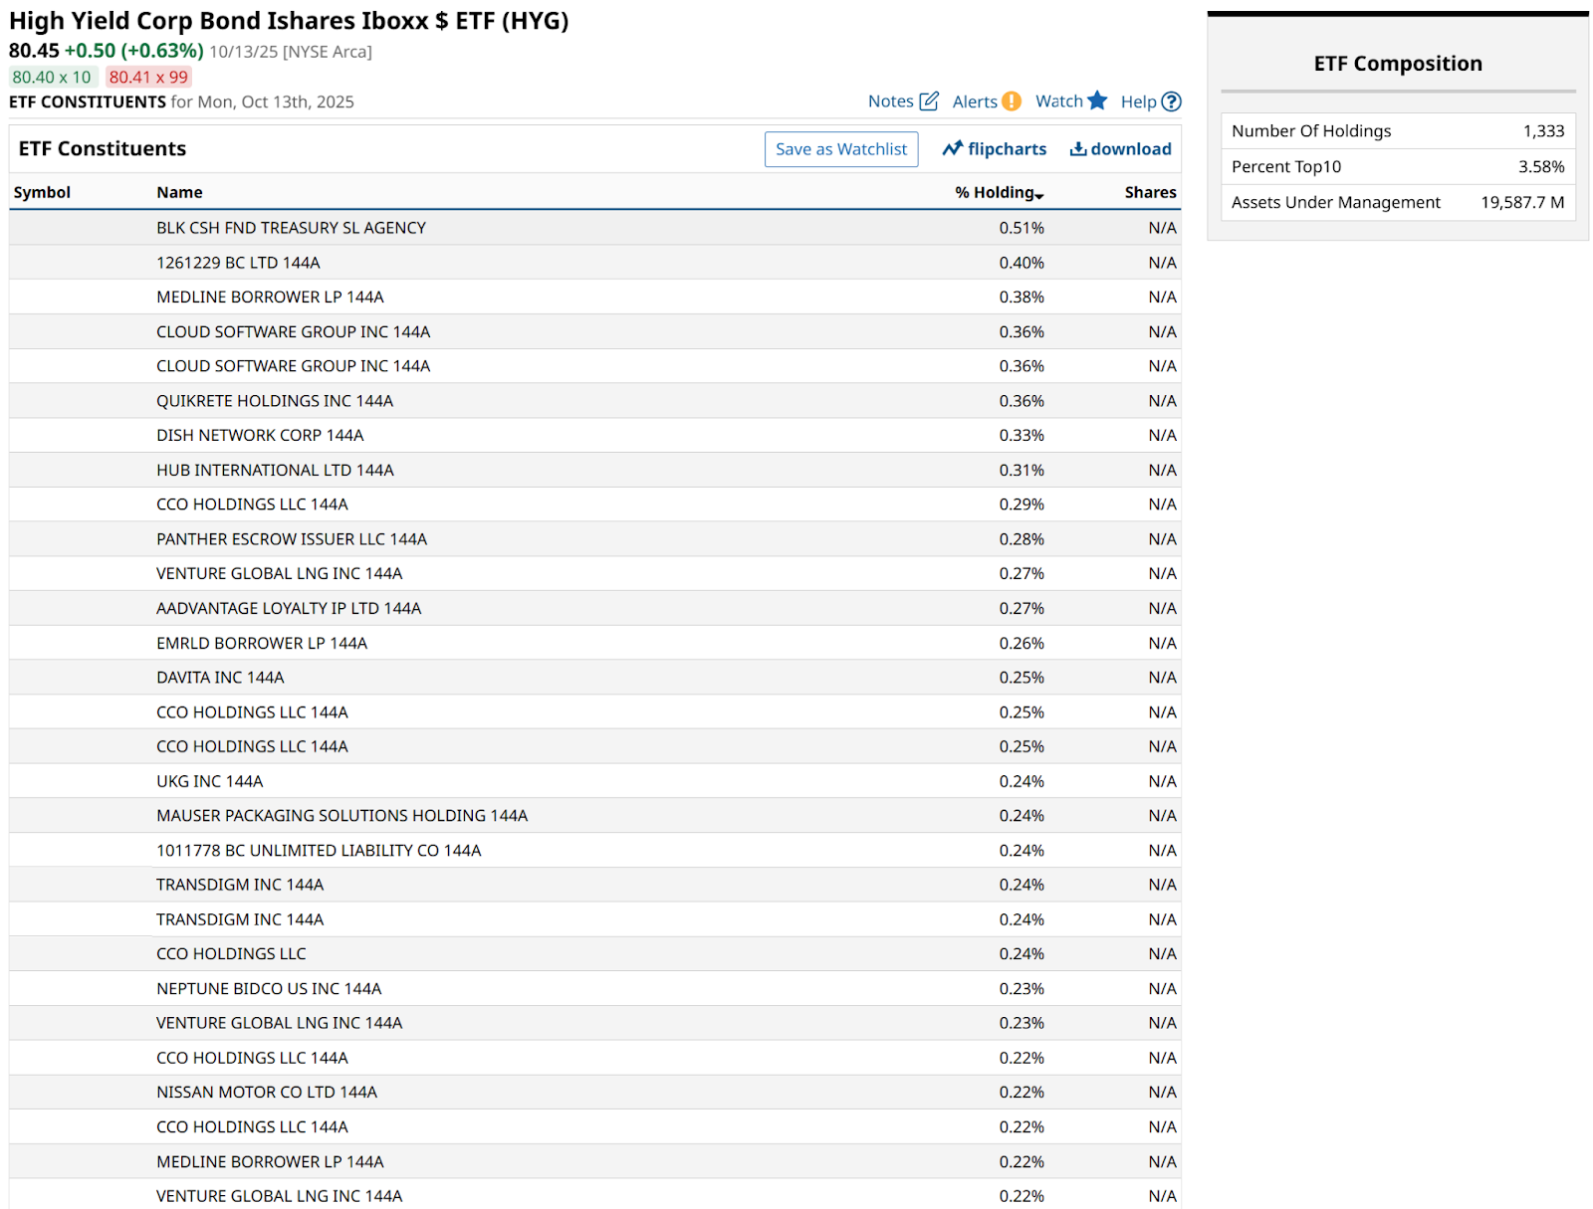Click the last price 80.45
Screen dimensions: 1593x1209
(x=34, y=51)
